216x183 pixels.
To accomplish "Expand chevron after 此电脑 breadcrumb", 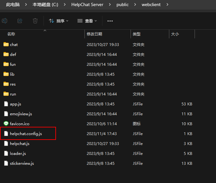I will click(x=26, y=5).
